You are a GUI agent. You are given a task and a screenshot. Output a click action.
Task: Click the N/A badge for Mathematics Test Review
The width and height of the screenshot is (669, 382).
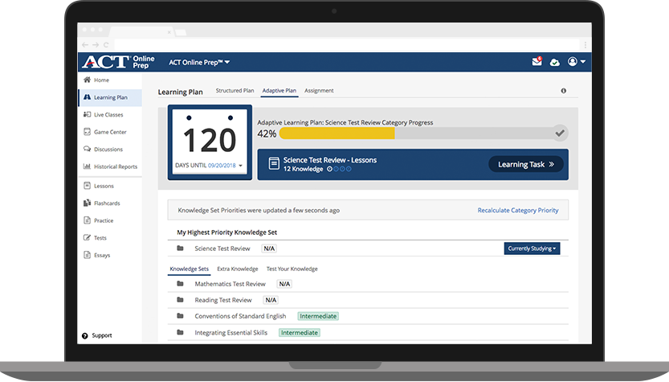point(284,284)
